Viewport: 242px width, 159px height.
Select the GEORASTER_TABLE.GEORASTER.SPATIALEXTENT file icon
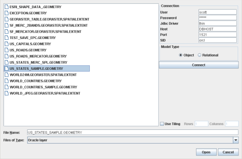click(6, 19)
